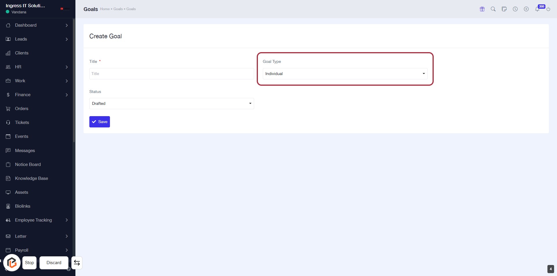Open the sticky notes icon
The image size is (557, 276).
tap(504, 9)
